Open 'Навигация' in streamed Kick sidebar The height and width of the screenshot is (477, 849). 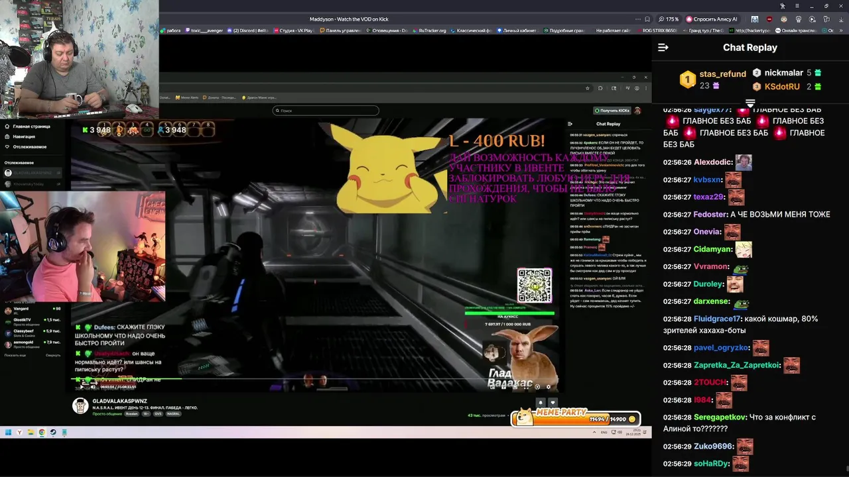tap(20, 136)
